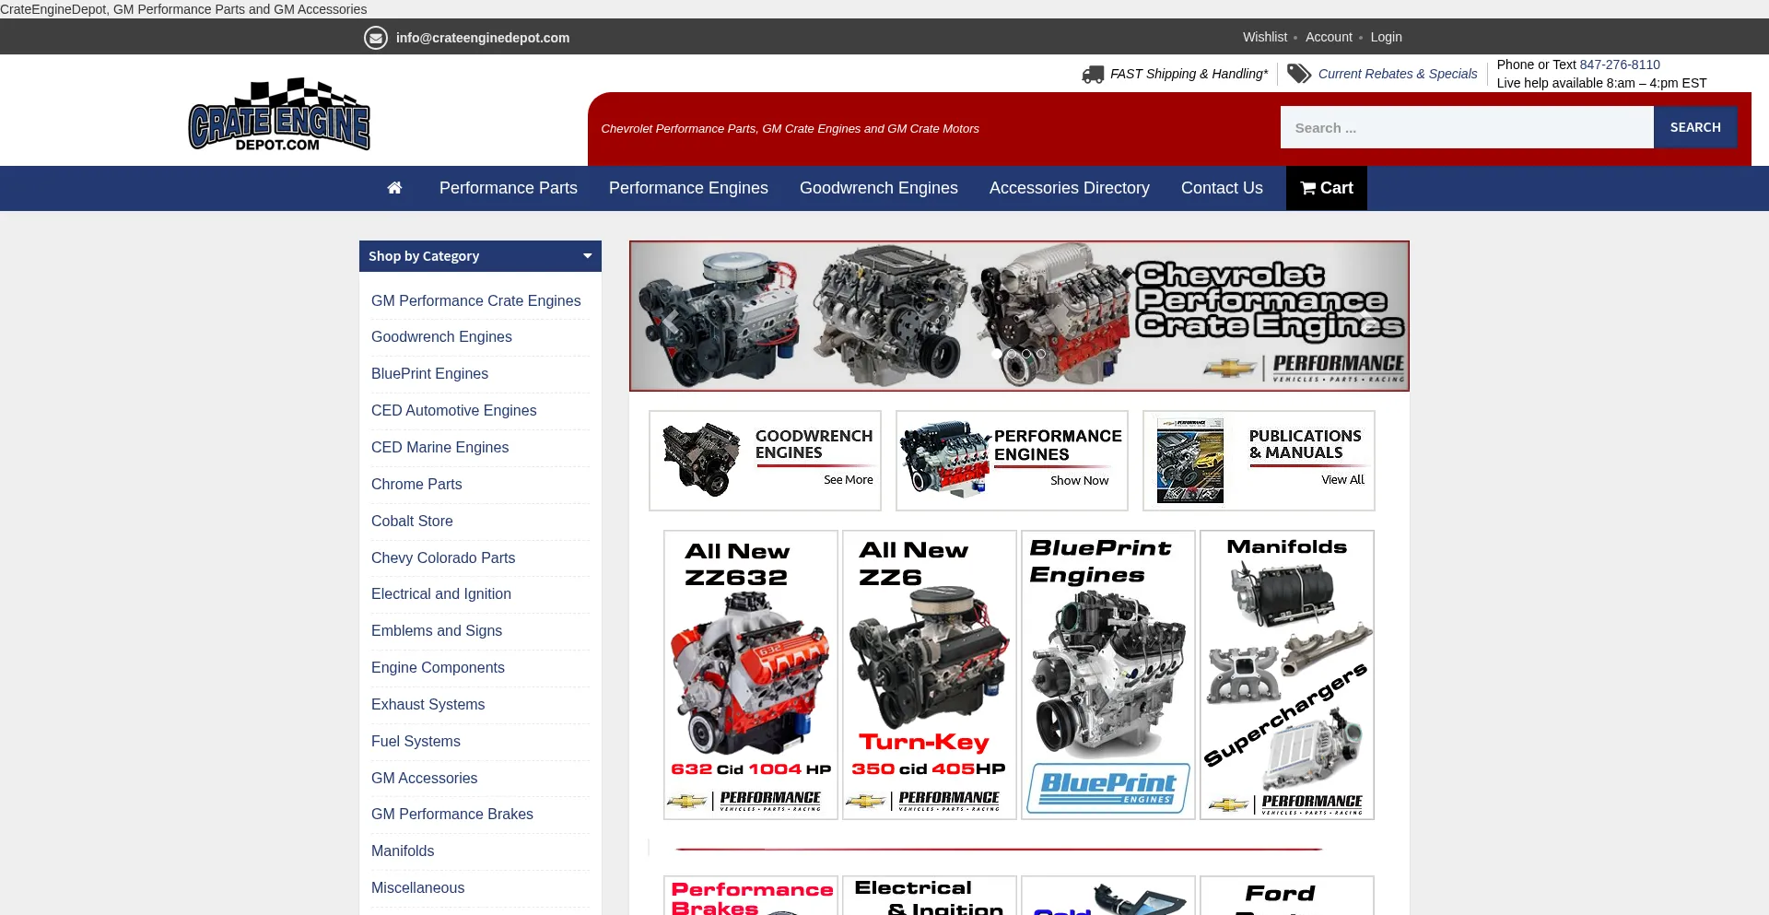Open GM Performance Crate Engines category
This screenshot has width=1769, height=915.
click(475, 301)
